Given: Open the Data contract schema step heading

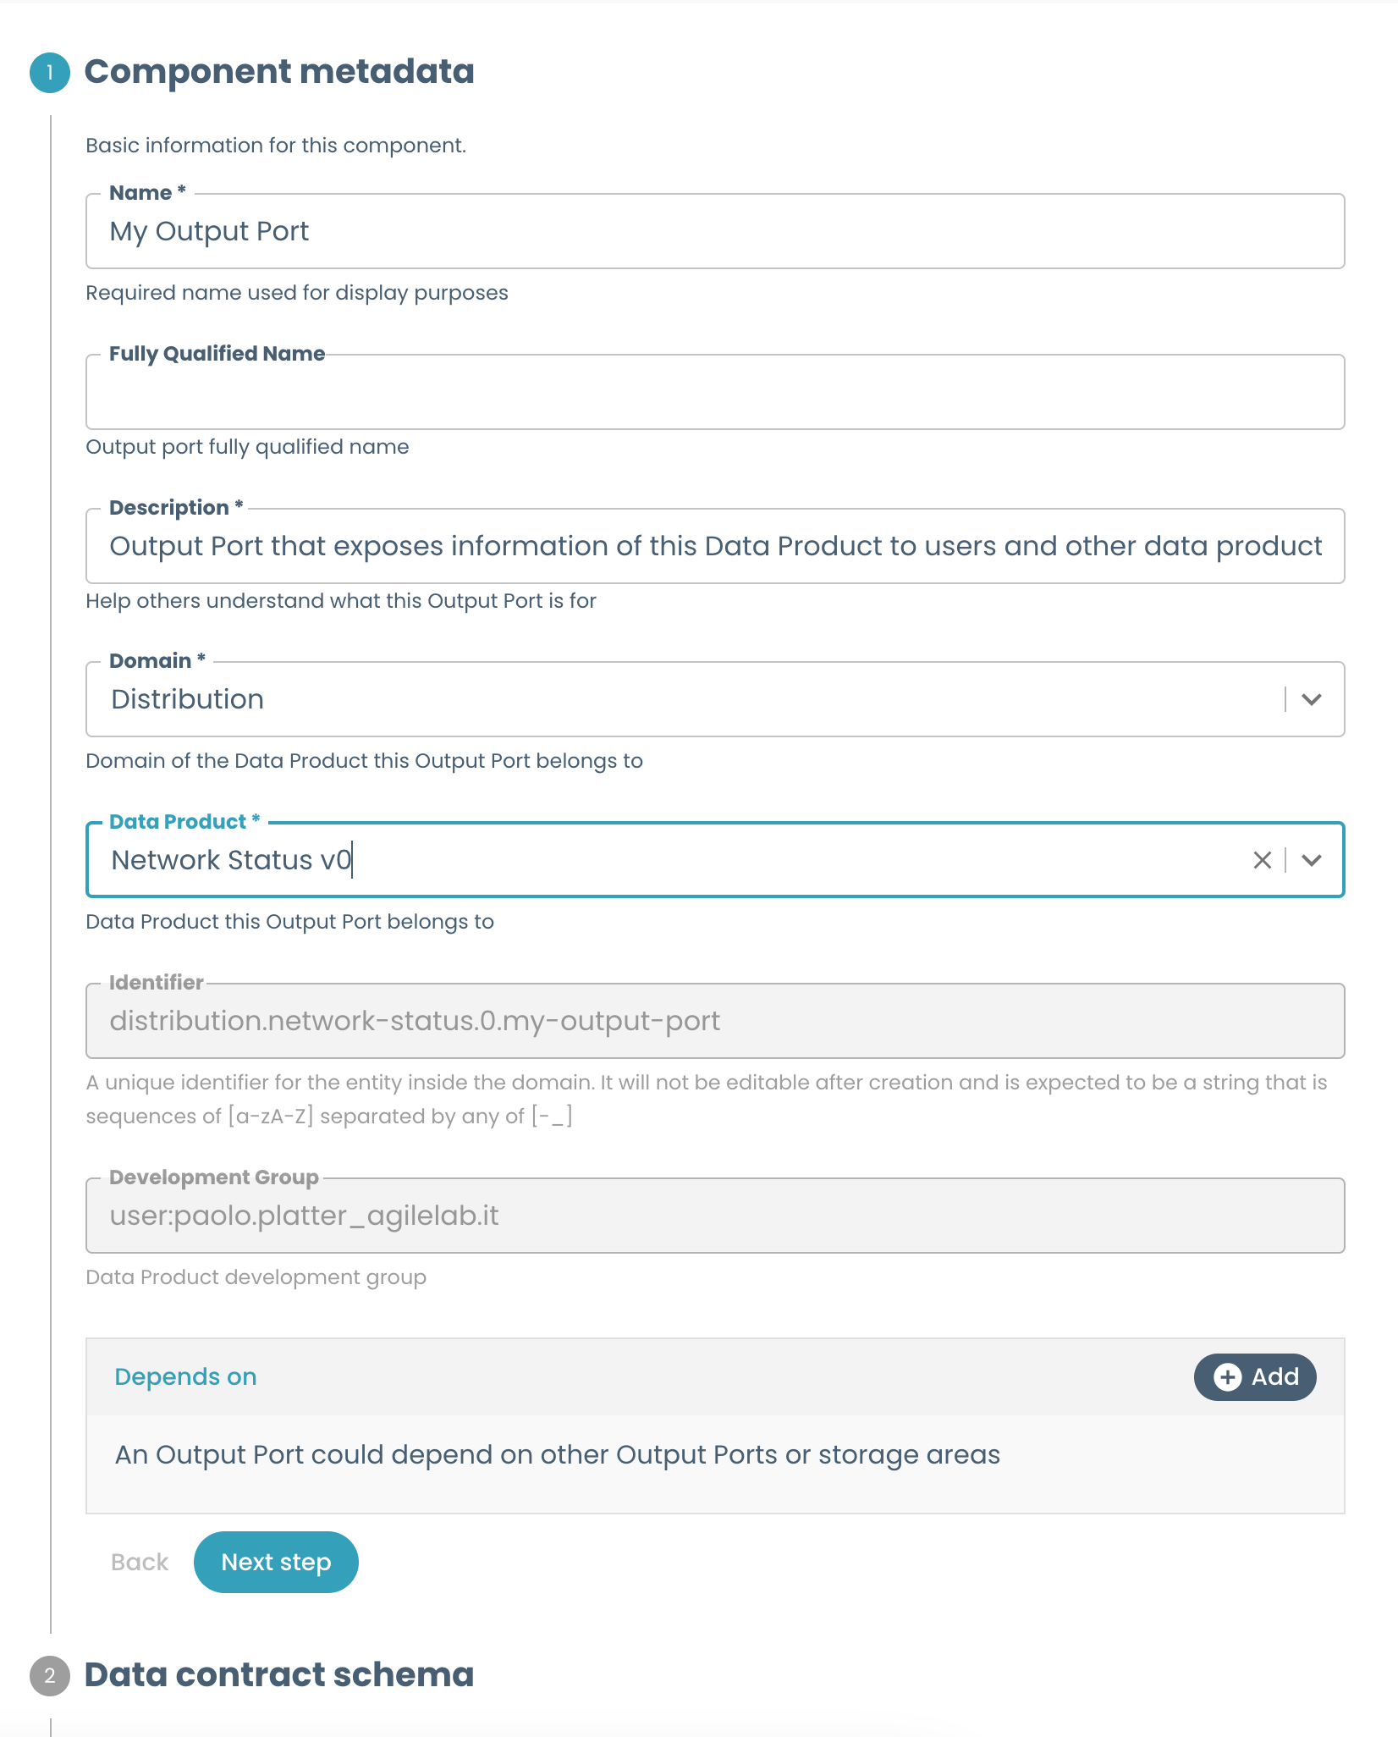Looking at the screenshot, I should pos(279,1674).
